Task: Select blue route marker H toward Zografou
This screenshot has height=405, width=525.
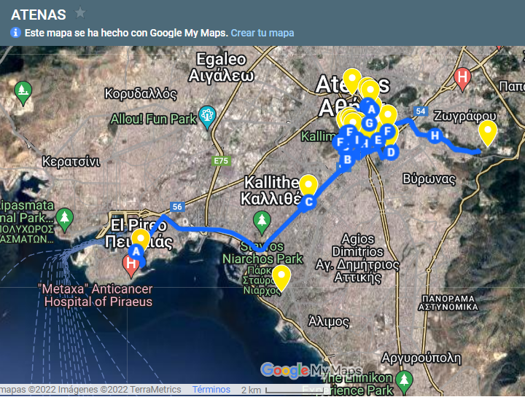Action: pos(435,135)
